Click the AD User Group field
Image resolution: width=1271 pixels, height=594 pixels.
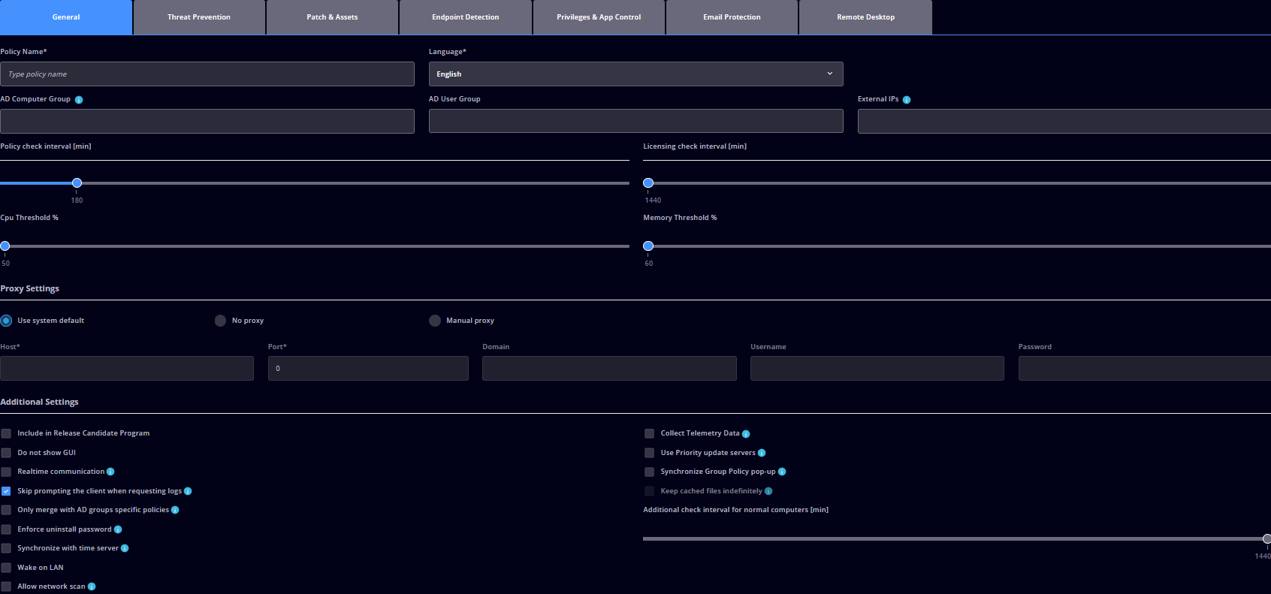(x=635, y=121)
